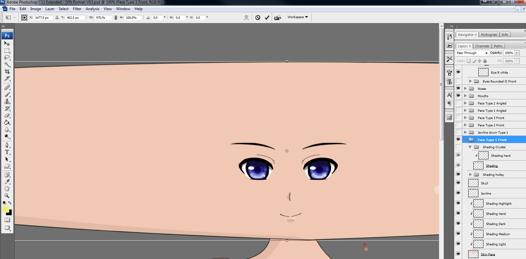Open the Filter menu
Screen dimensions: 526x259
[x=77, y=9]
